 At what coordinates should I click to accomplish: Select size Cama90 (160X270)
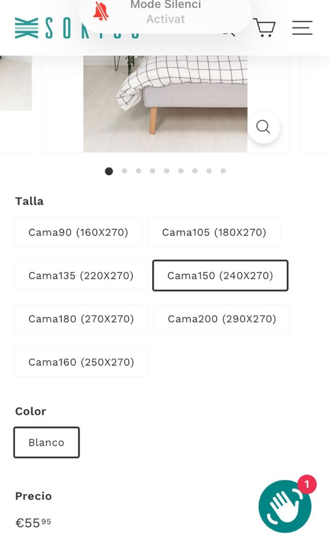78,232
